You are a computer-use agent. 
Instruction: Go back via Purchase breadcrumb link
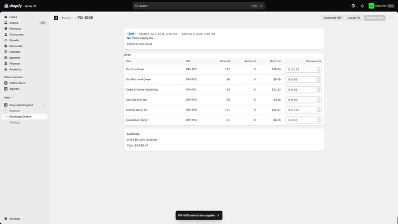(x=67, y=18)
